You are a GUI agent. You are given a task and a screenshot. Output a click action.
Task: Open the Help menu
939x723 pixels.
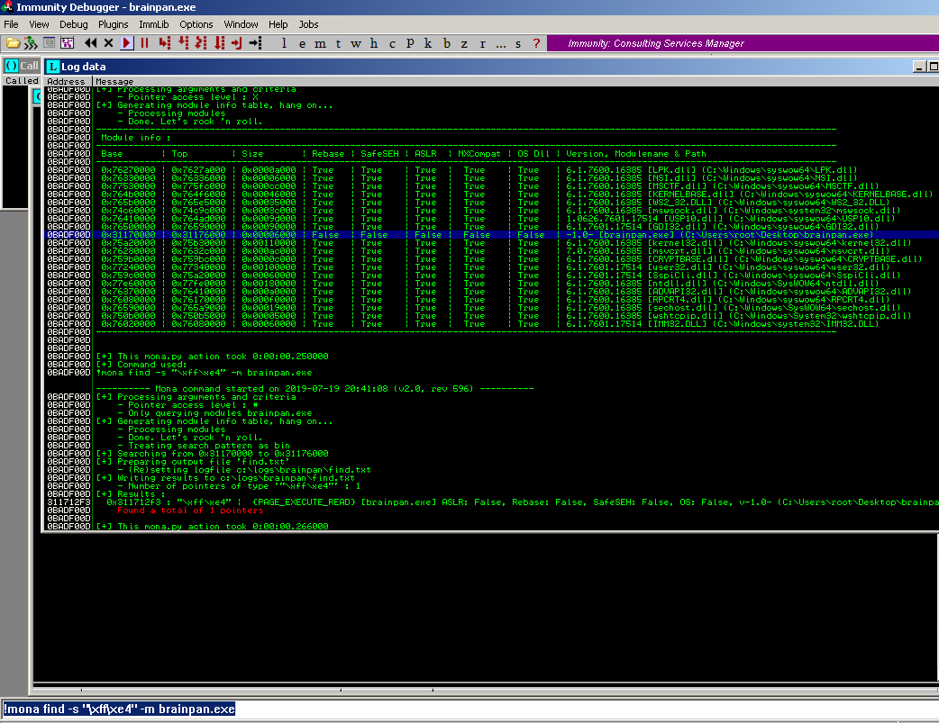pos(278,24)
